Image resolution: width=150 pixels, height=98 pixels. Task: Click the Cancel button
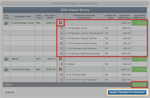(10, 92)
